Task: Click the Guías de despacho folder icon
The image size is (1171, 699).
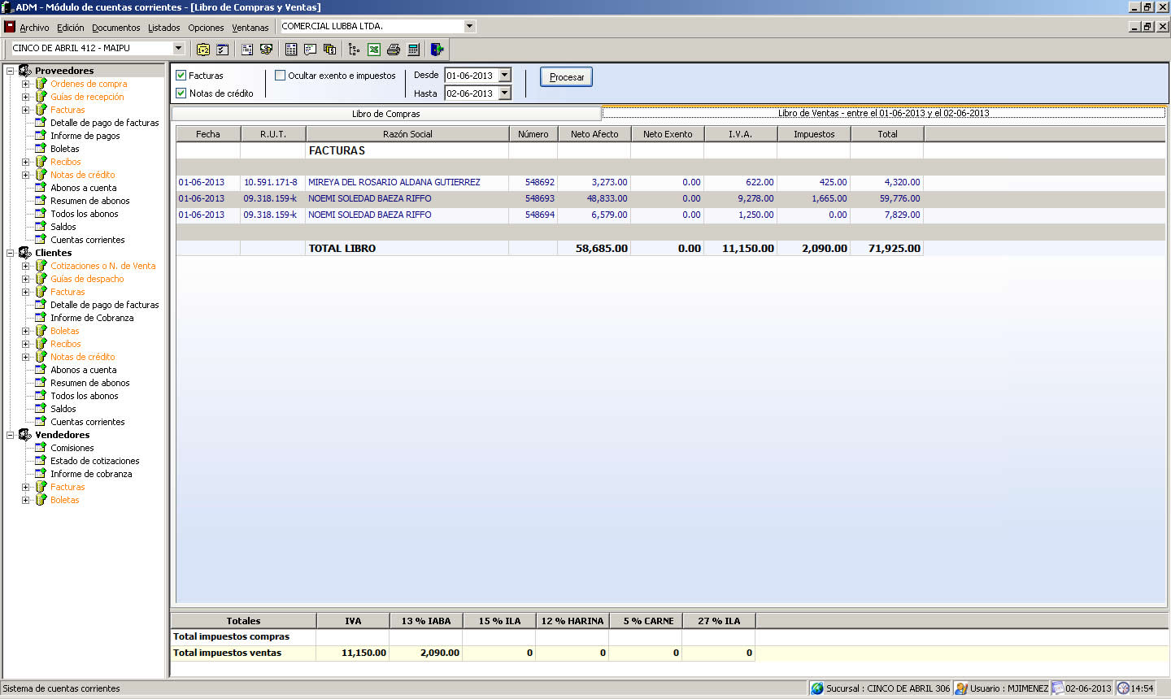Action: 41,279
